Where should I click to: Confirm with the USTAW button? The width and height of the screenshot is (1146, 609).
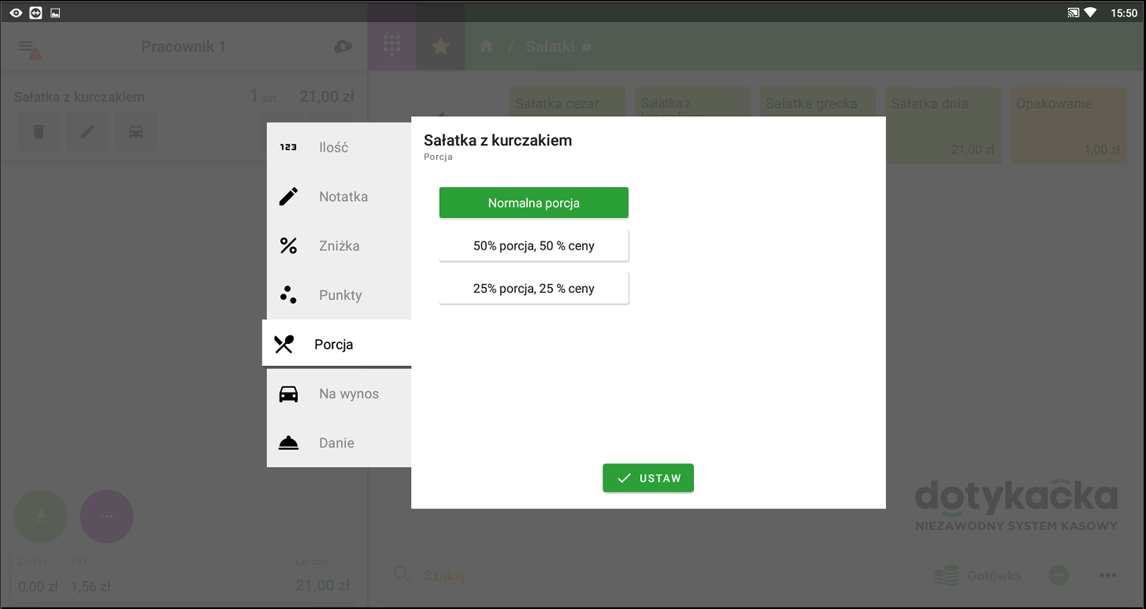click(x=647, y=478)
